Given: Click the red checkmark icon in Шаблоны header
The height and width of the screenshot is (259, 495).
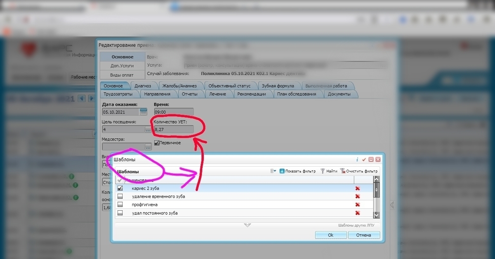Looking at the screenshot, I should pos(364,159).
